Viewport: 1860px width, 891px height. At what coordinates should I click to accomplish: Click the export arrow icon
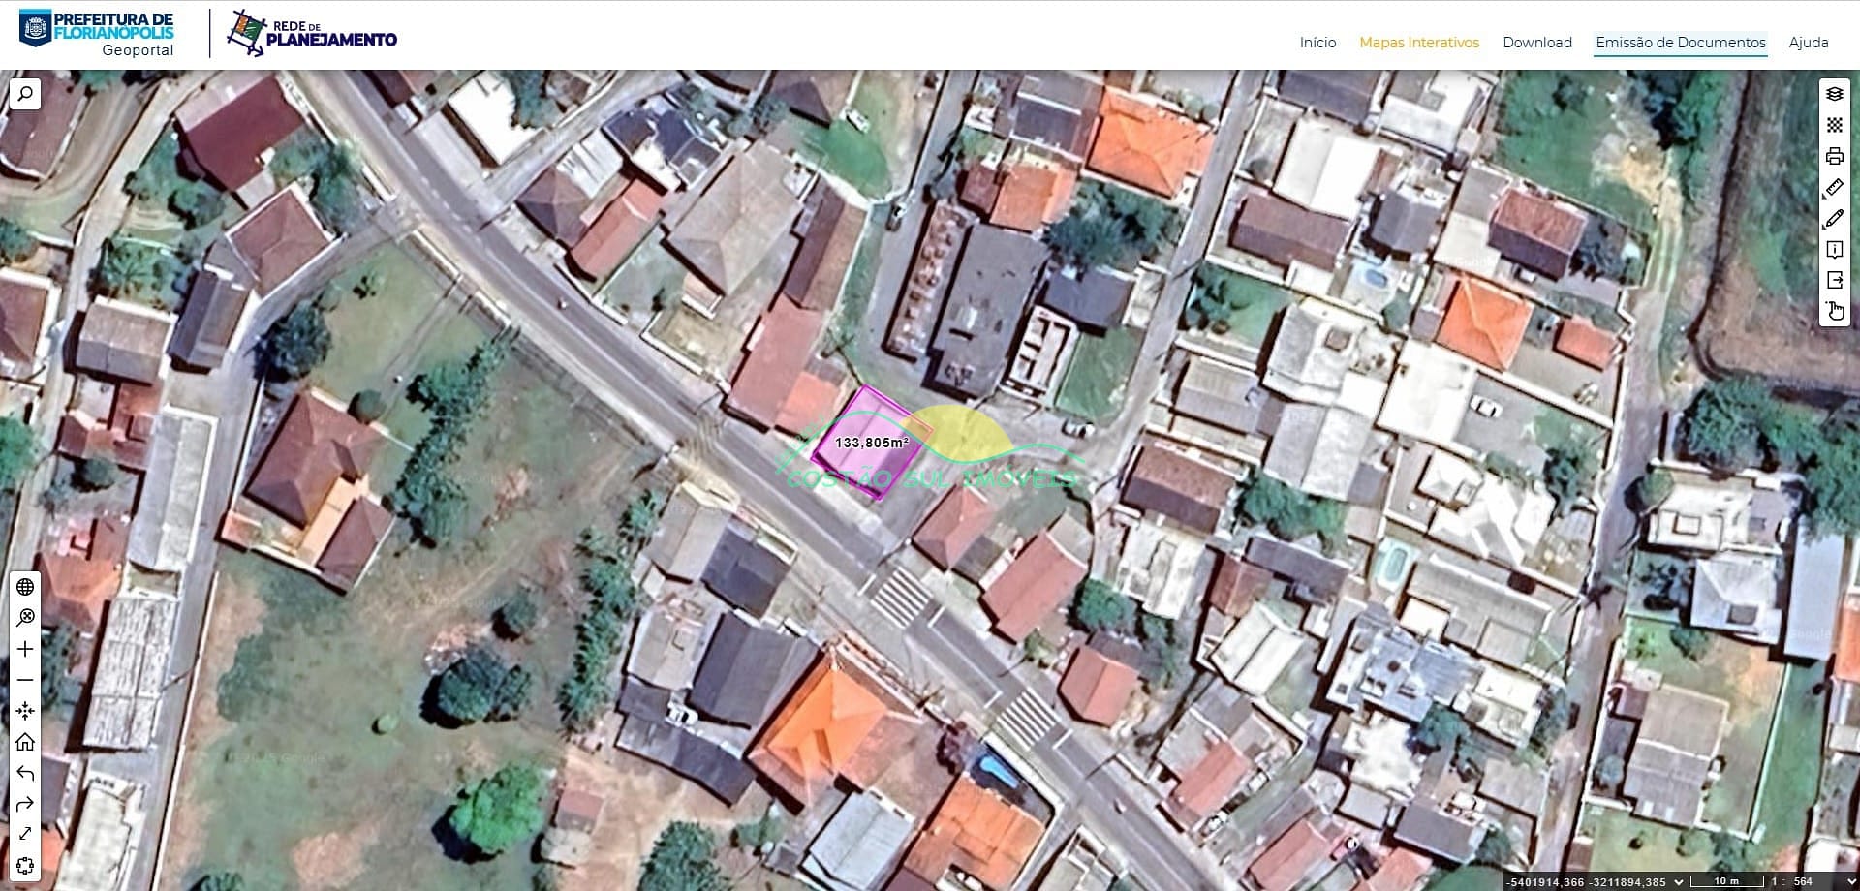[x=1834, y=281]
